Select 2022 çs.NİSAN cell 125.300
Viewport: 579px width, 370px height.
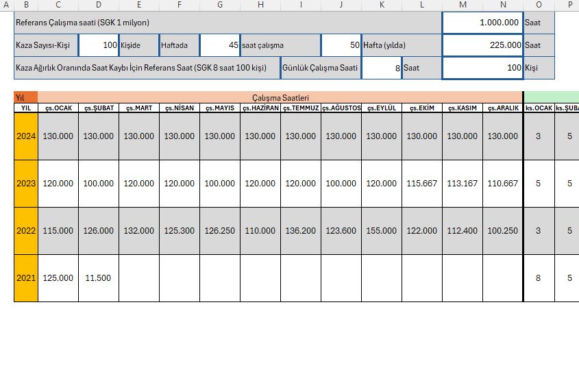[180, 231]
